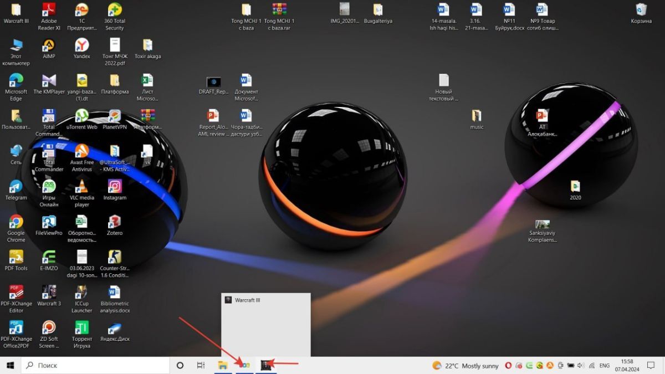Click the Warcraft III taskbar button
This screenshot has width=665, height=374.
pos(267,365)
